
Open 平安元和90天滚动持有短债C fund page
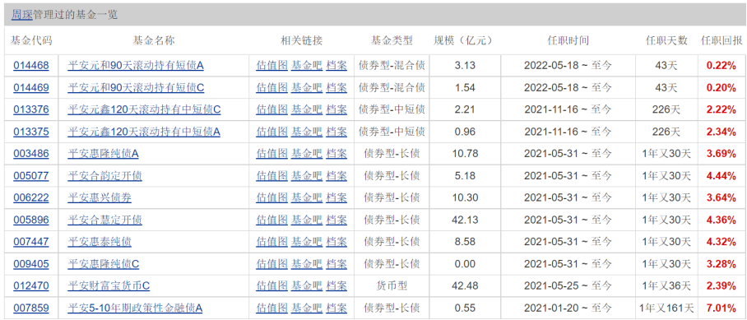(x=136, y=88)
